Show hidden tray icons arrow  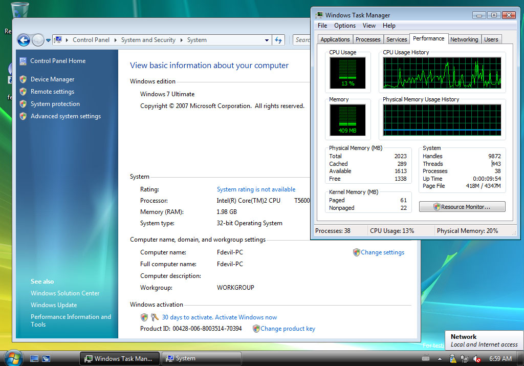(x=440, y=359)
